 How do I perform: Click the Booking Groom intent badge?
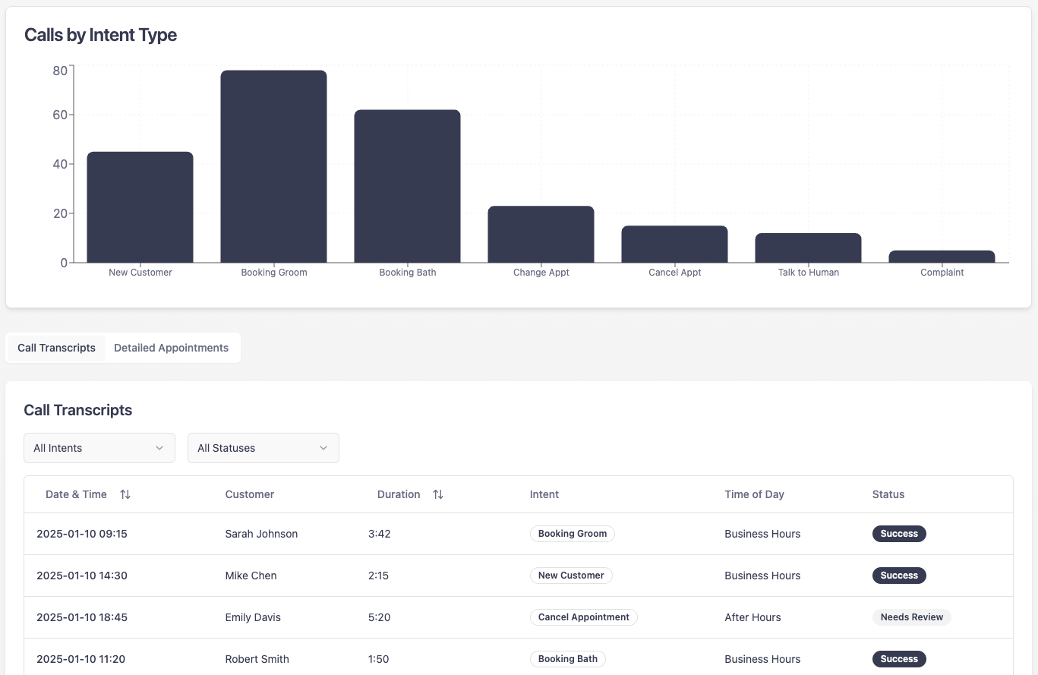click(573, 534)
